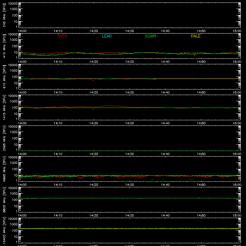Click the red dip at 14:20 in 610 MHz panel
This screenshot has width=246, height=246.
click(x=93, y=80)
